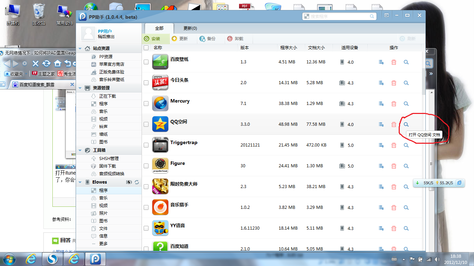Check the Mercury checkbox
The height and width of the screenshot is (266, 474).
(146, 104)
